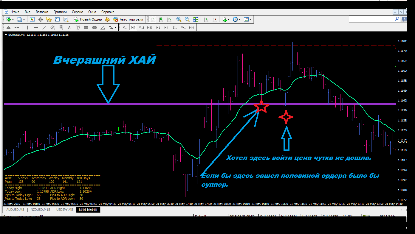Switch to M30 timeframe

click(150, 28)
